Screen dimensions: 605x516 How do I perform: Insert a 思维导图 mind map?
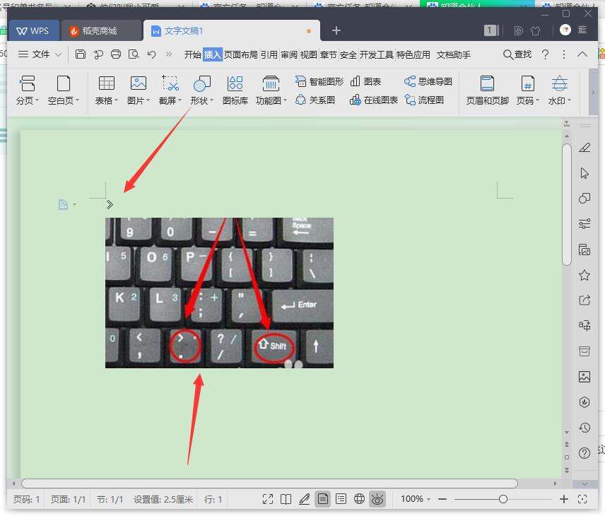[428, 81]
